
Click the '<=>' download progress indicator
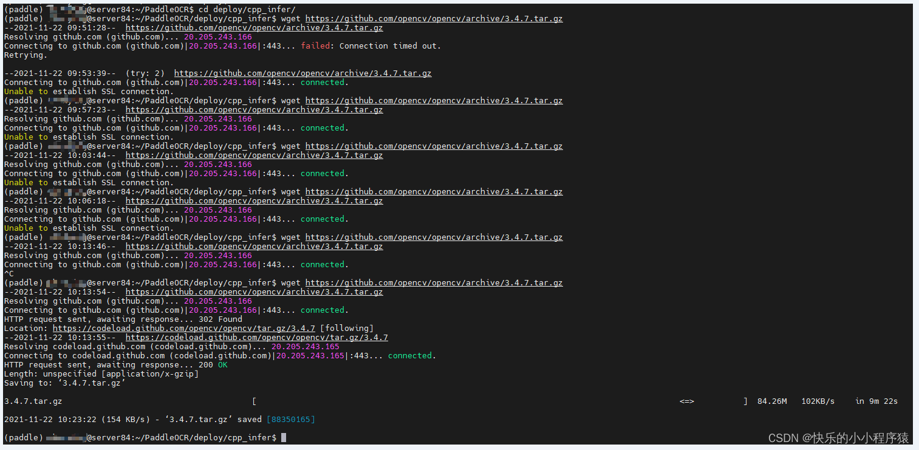pos(687,401)
